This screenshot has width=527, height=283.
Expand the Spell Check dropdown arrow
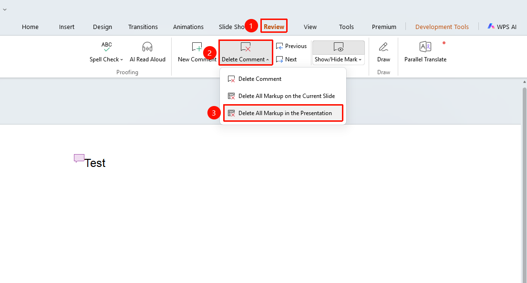(122, 59)
